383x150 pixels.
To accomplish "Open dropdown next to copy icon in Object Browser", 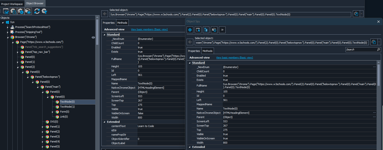I will 362,14.
